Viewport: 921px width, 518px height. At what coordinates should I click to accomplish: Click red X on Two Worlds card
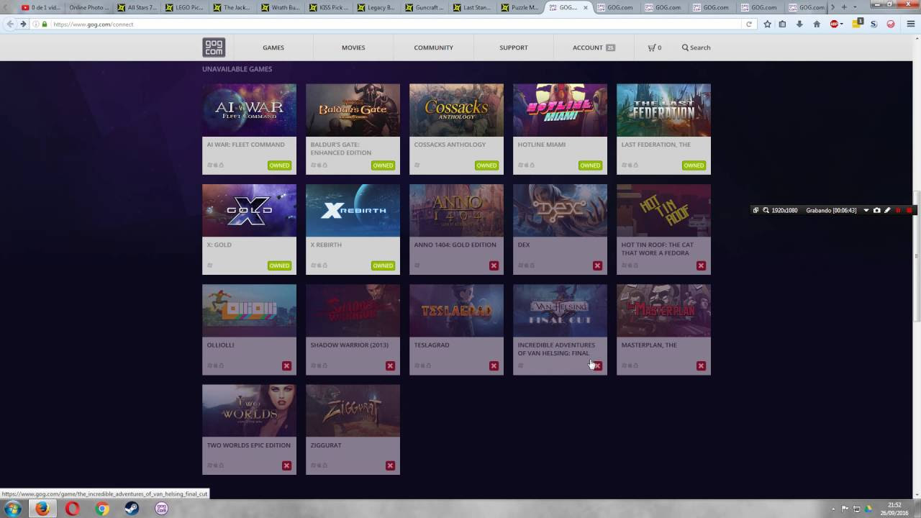[286, 465]
